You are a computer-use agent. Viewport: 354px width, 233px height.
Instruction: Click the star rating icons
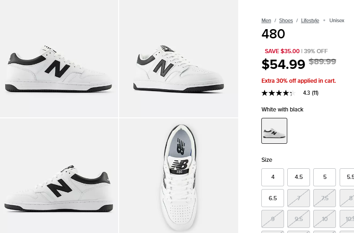tap(278, 93)
